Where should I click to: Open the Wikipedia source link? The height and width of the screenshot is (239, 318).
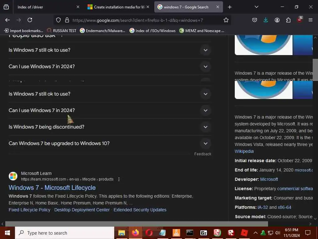coord(244,151)
